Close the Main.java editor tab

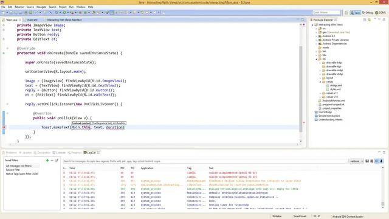pyautogui.click(x=20, y=19)
